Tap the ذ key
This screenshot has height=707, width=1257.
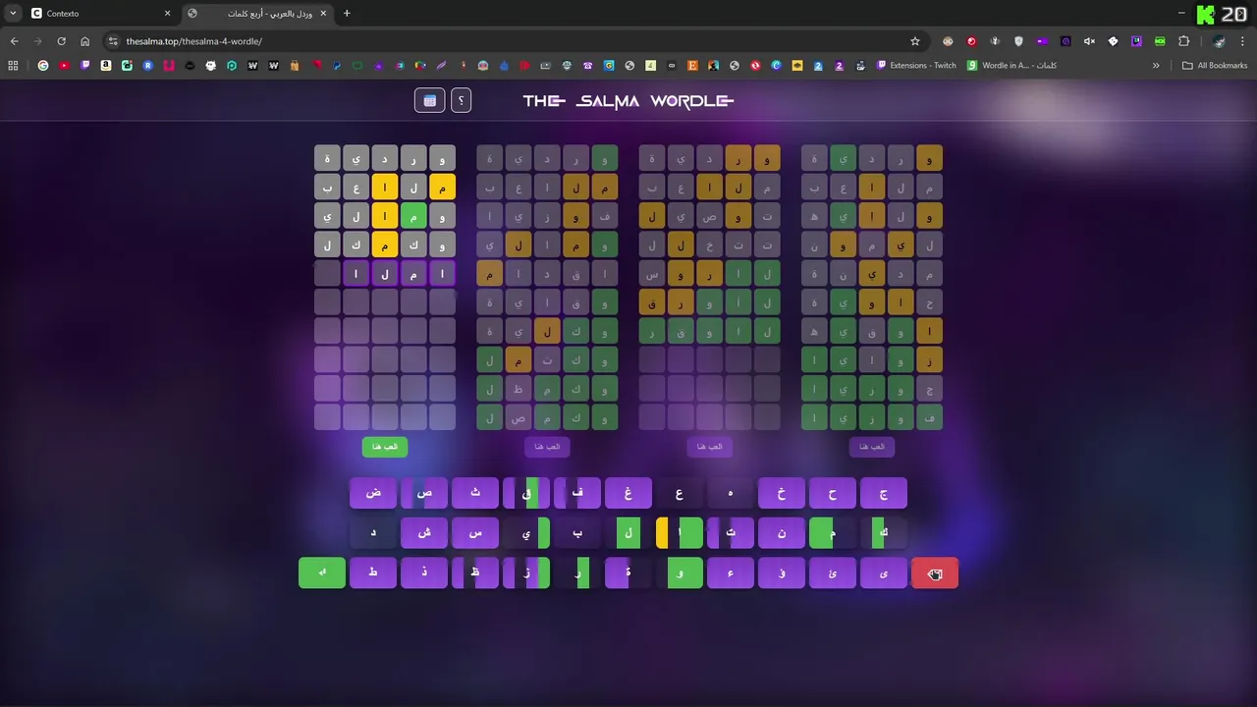coord(424,573)
